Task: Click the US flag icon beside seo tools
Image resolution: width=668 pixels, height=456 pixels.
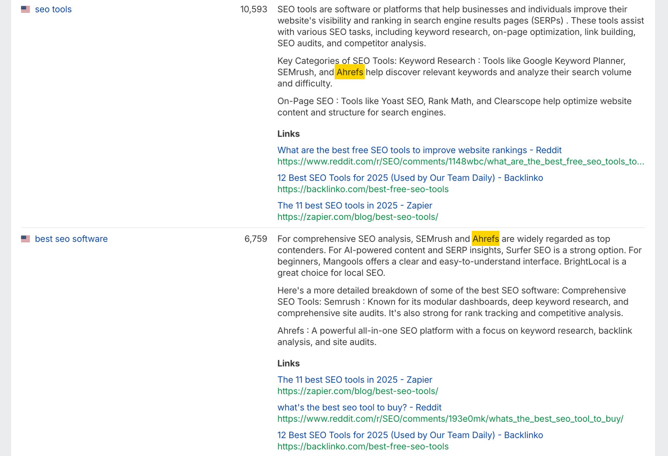Action: 25,9
